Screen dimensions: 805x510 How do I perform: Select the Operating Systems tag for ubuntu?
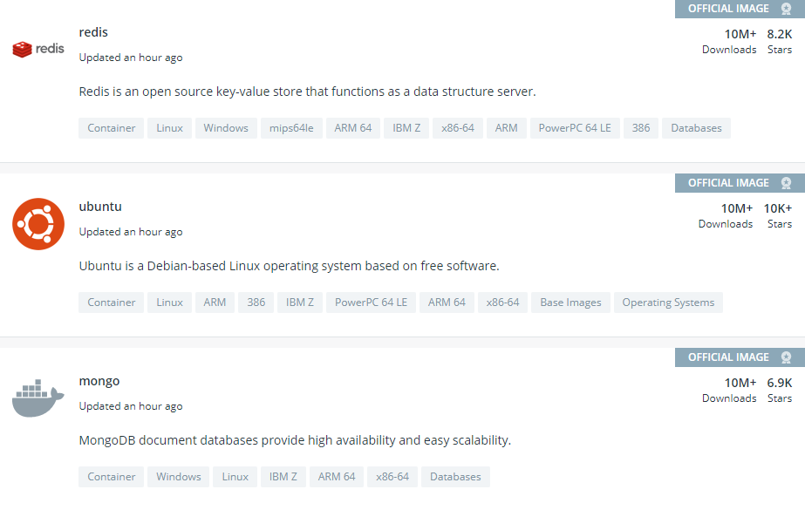pyautogui.click(x=668, y=302)
